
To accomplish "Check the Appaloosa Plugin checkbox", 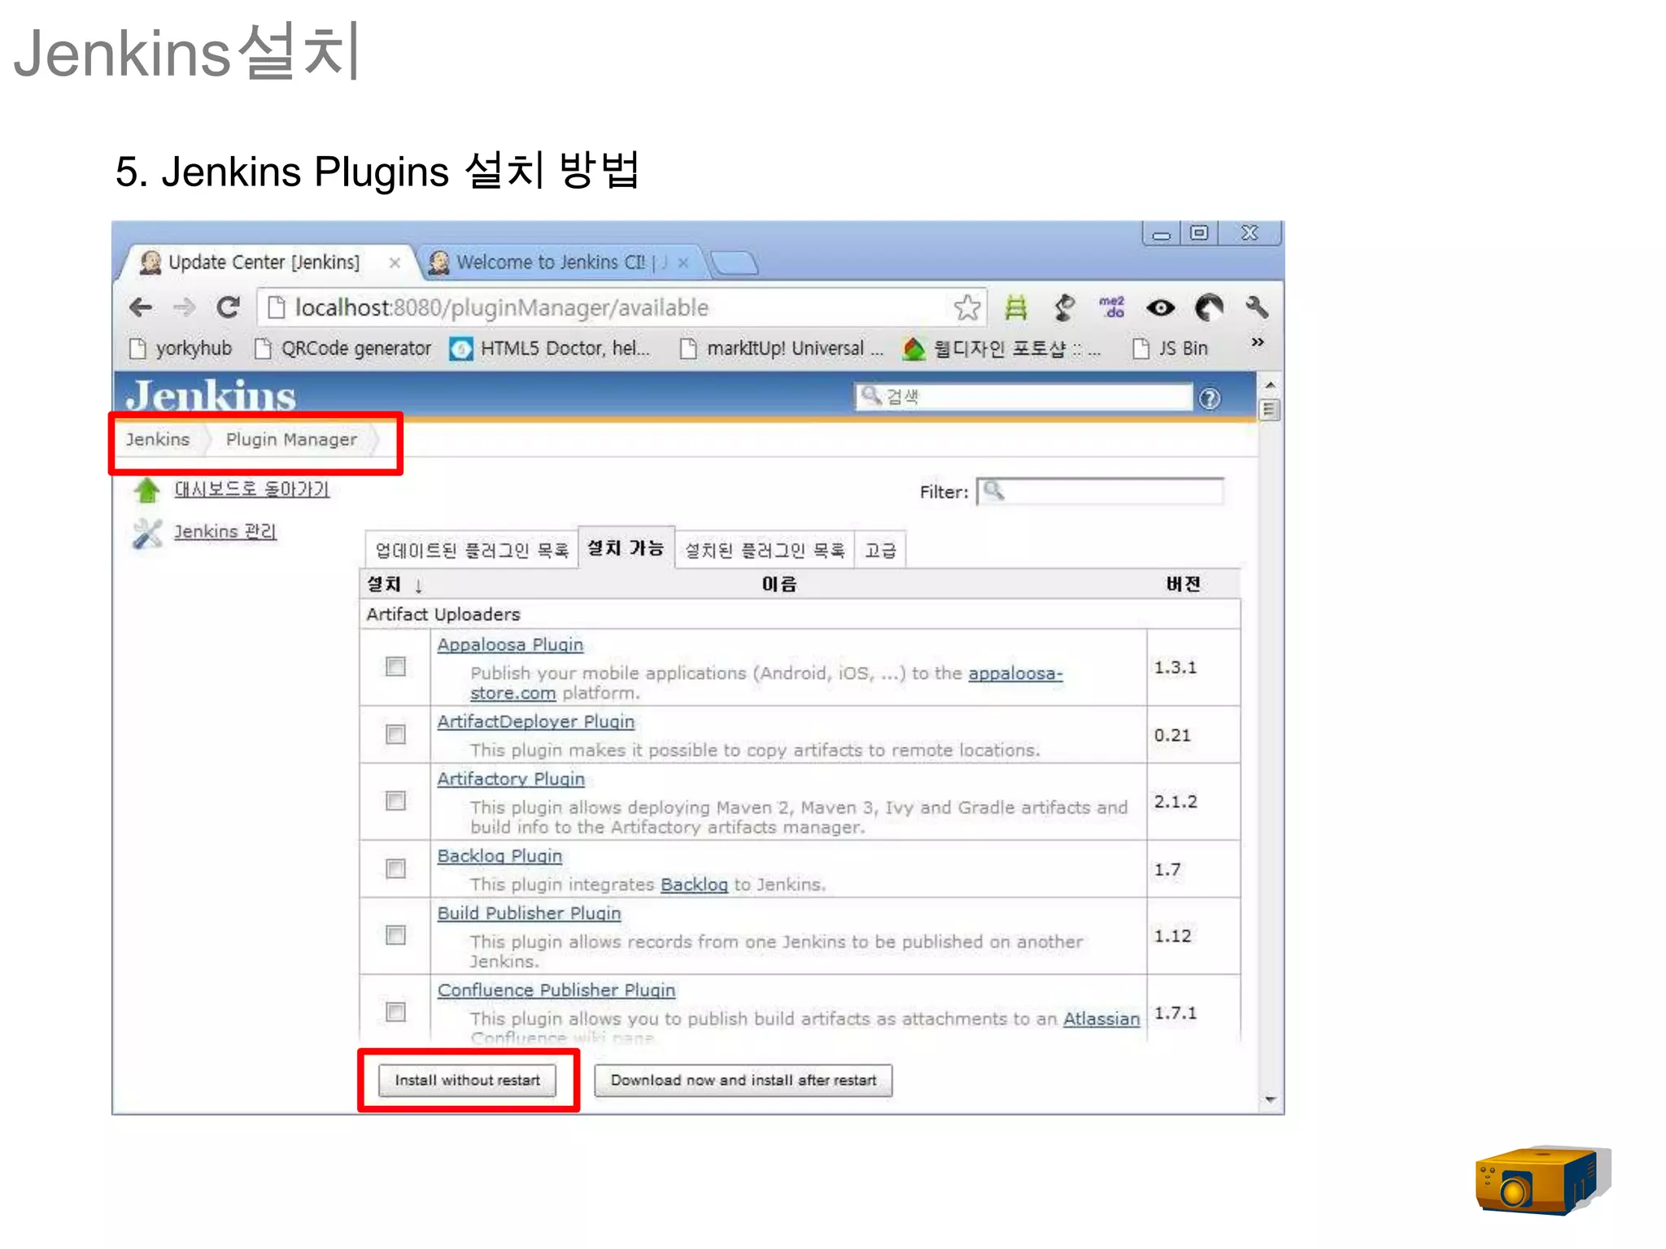I will coord(395,667).
